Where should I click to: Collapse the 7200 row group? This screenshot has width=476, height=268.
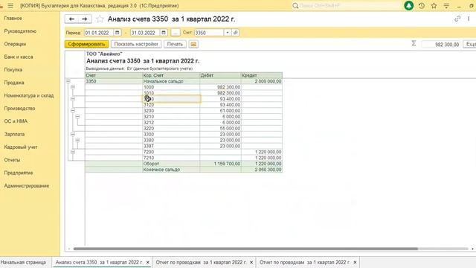click(73, 152)
